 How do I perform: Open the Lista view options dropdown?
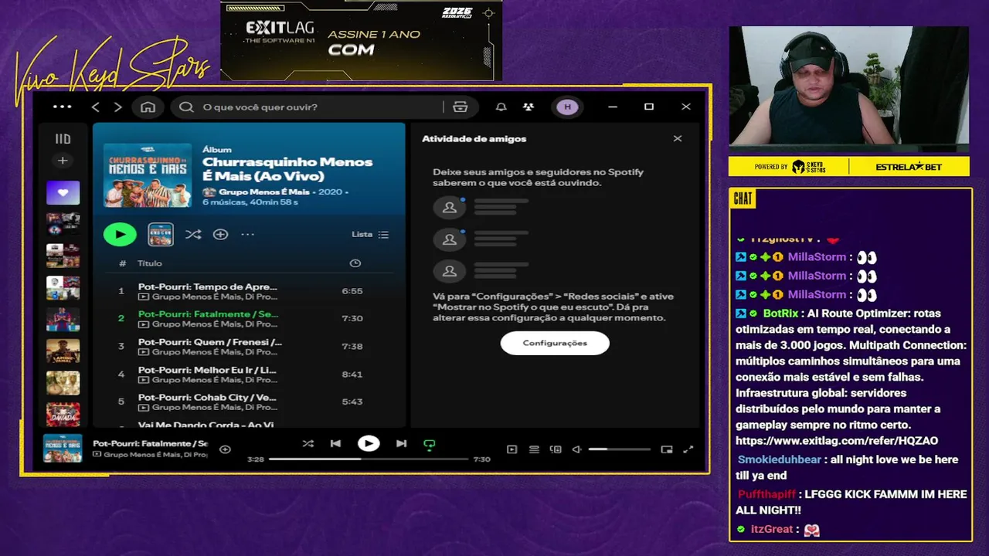click(370, 234)
